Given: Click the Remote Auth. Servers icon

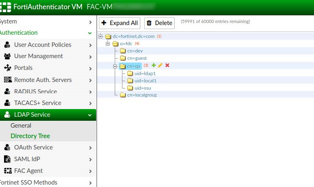Looking at the screenshot, I should [8, 80].
